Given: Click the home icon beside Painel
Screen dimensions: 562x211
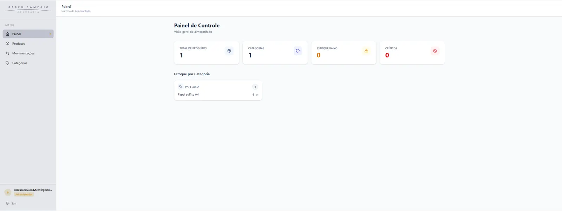Looking at the screenshot, I should point(7,34).
